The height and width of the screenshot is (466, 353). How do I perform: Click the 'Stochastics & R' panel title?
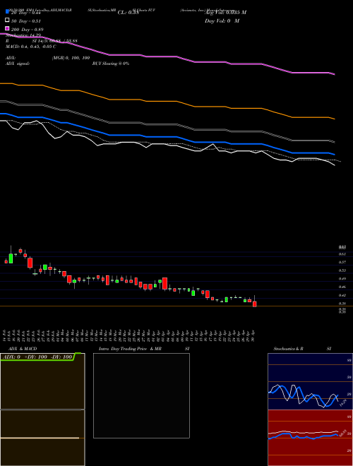point(288,349)
